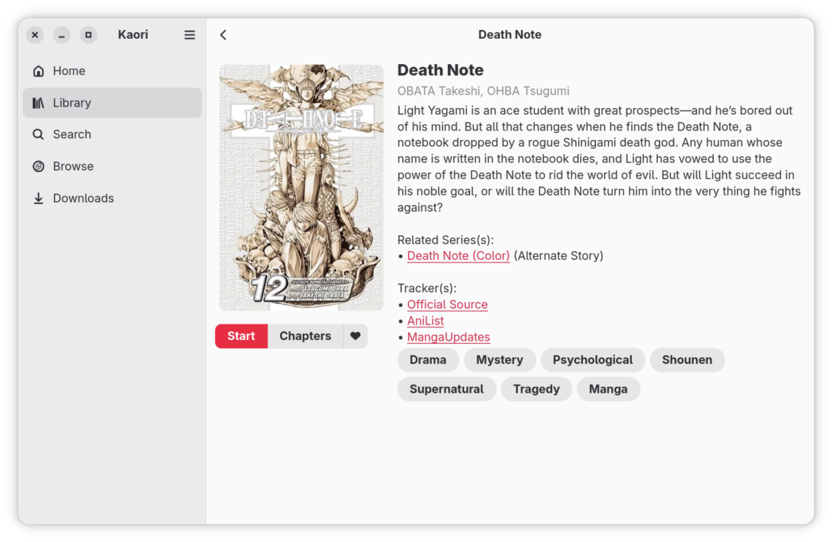Select the Manga type tag

coord(608,389)
